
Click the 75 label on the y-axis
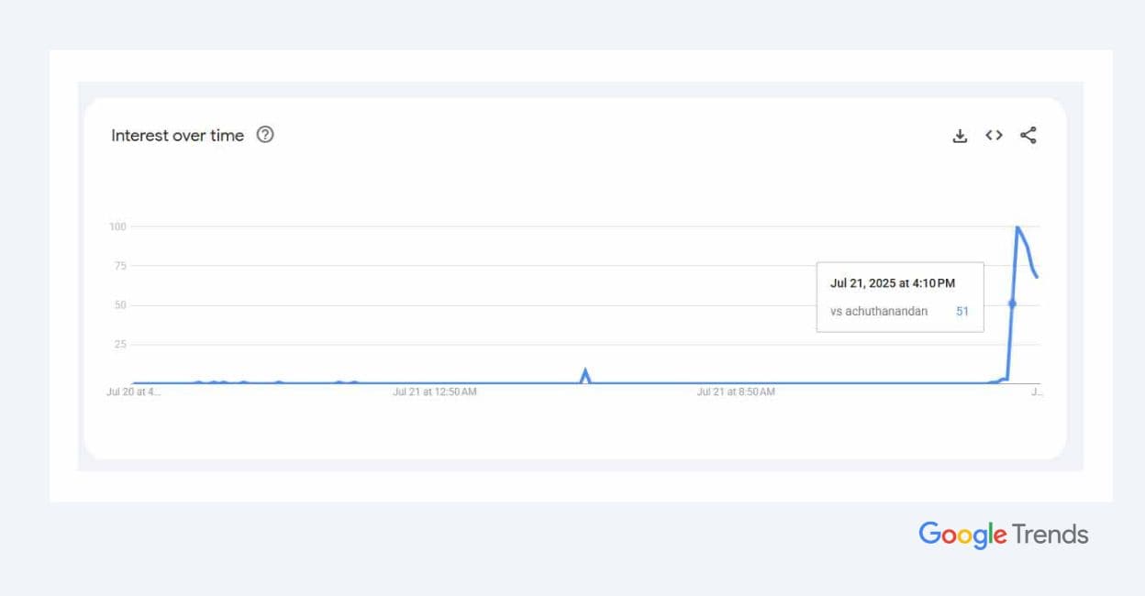tap(119, 266)
